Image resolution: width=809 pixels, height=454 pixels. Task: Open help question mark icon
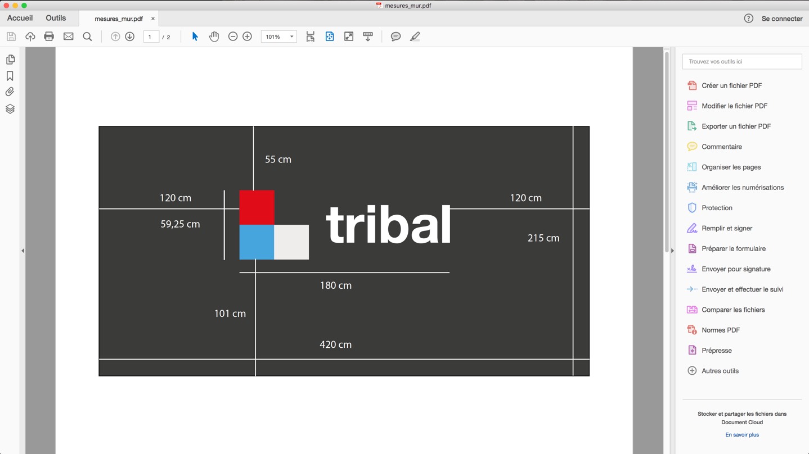tap(748, 19)
